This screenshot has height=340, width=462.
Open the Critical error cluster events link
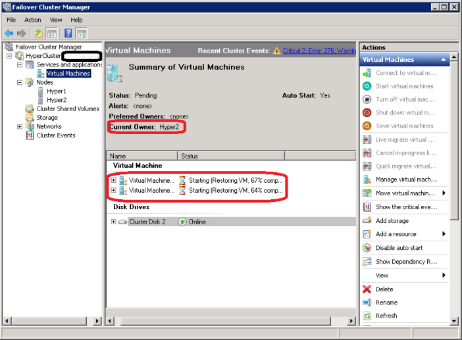click(319, 51)
